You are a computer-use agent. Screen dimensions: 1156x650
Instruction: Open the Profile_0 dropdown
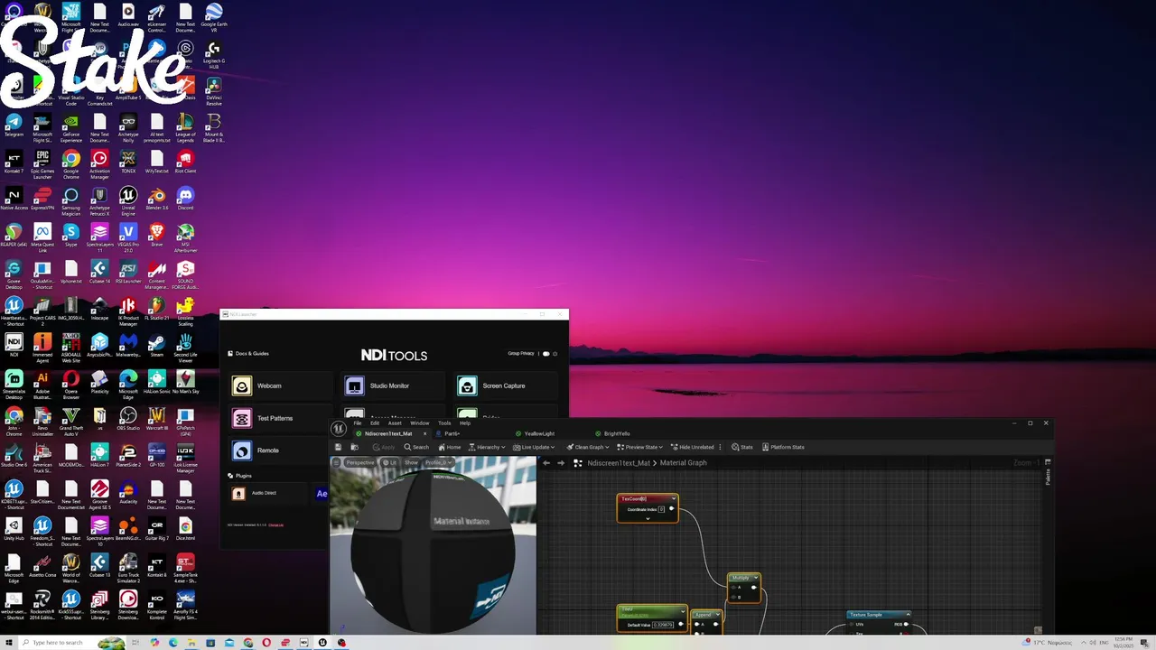[x=439, y=462]
